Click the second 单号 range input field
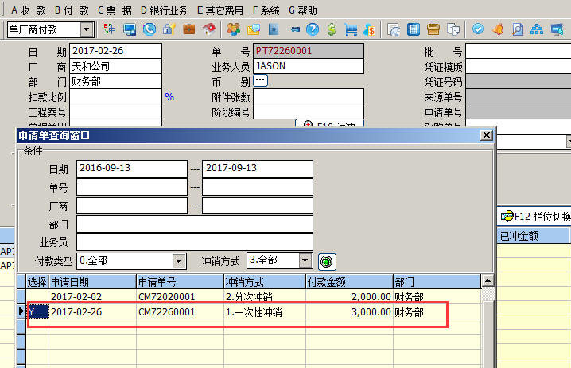 (x=258, y=187)
